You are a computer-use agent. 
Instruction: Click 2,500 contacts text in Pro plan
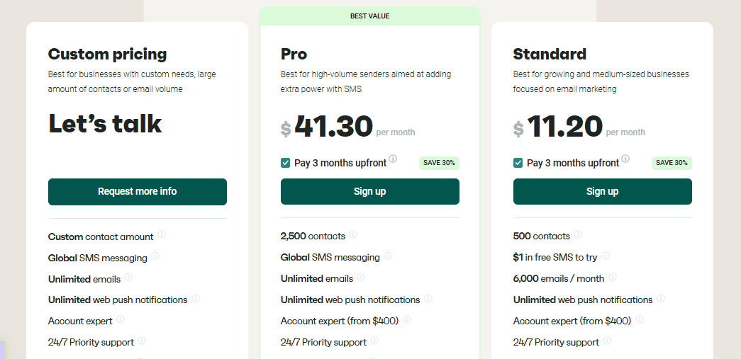pyautogui.click(x=313, y=236)
